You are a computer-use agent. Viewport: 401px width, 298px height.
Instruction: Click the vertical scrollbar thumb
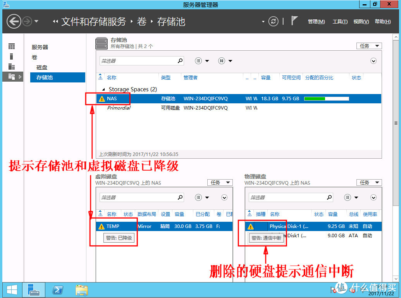[396, 123]
